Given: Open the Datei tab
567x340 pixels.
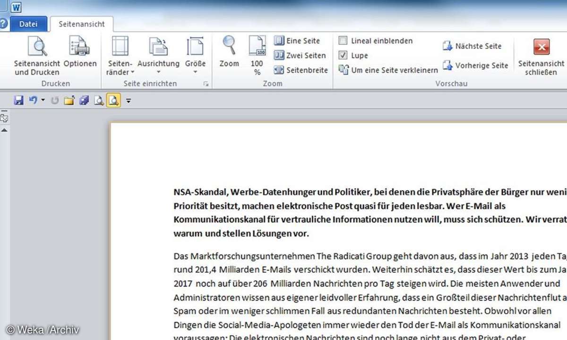Looking at the screenshot, I should click(28, 24).
